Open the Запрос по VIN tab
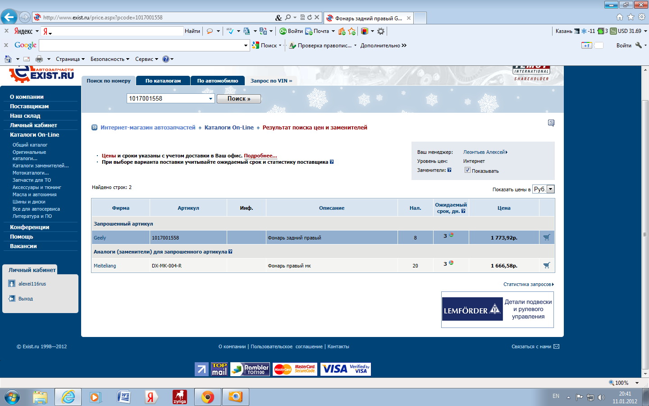 click(271, 81)
